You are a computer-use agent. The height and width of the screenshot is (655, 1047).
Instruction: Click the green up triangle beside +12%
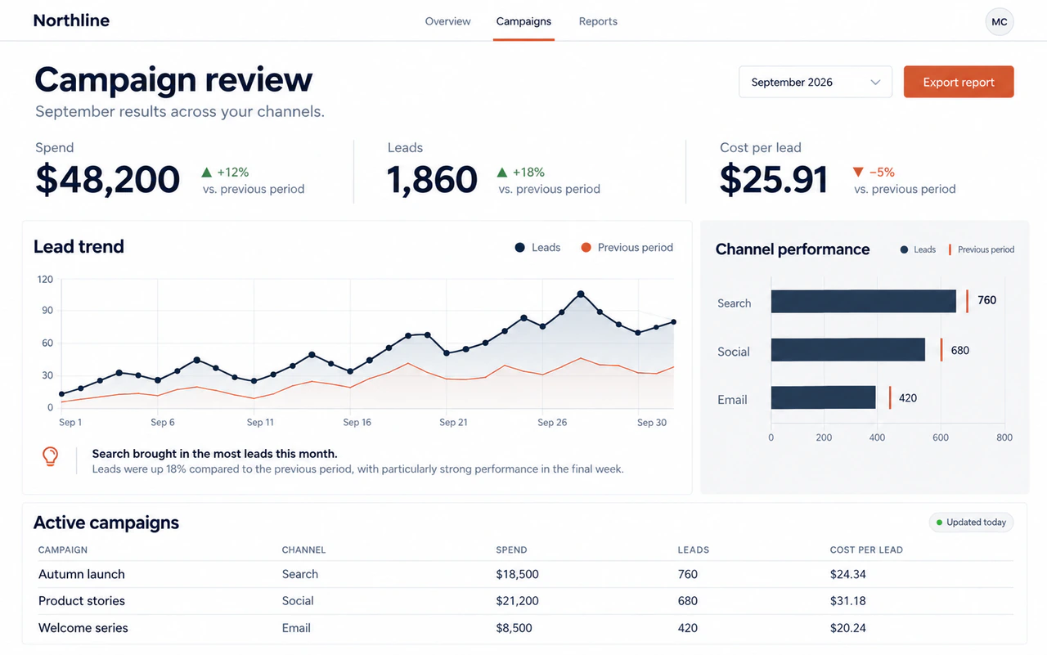coord(207,173)
